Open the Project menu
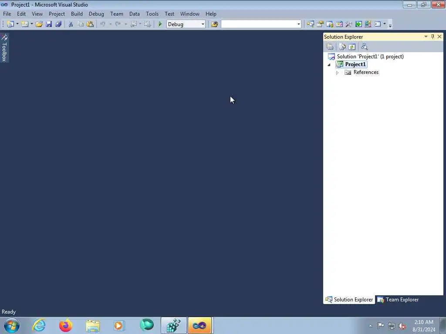Image resolution: width=446 pixels, height=334 pixels. pos(57,14)
